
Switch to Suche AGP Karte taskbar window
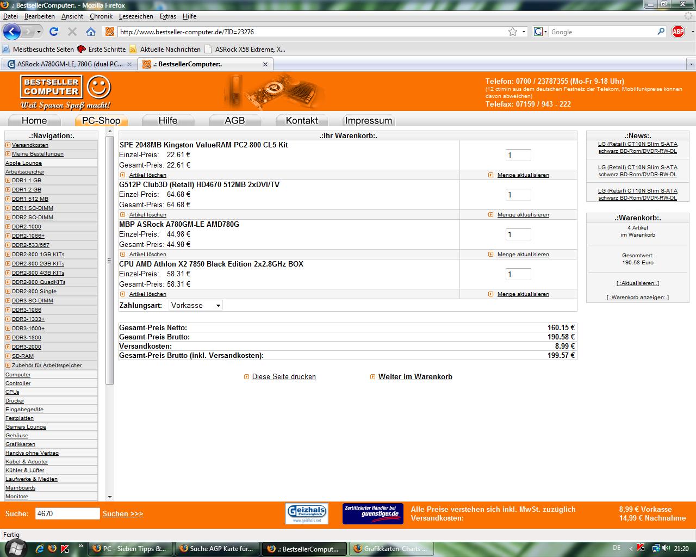(x=217, y=549)
